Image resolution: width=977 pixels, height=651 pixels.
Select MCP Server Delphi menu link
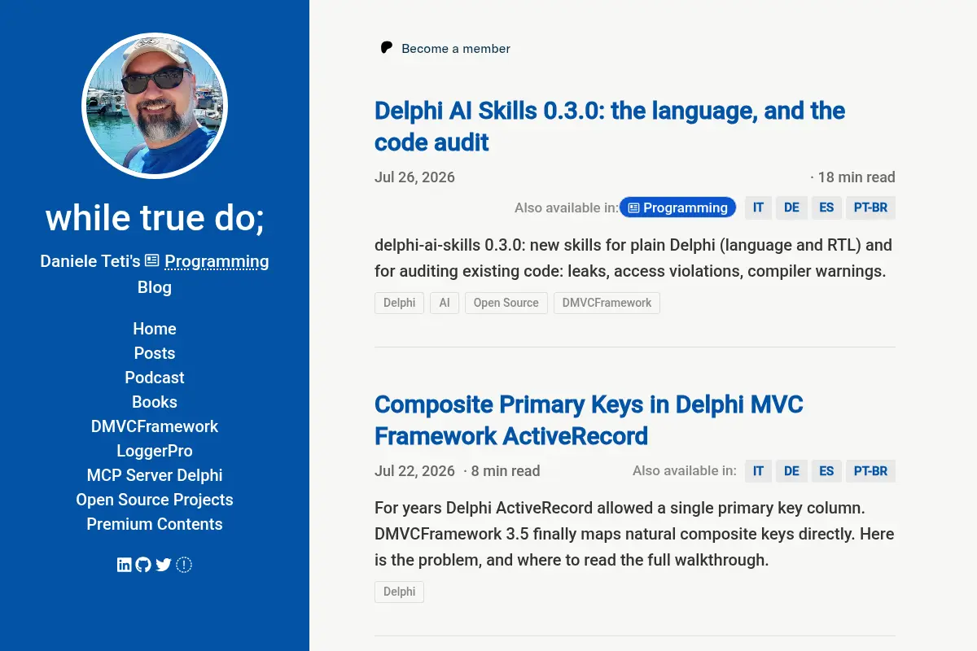[x=155, y=475]
